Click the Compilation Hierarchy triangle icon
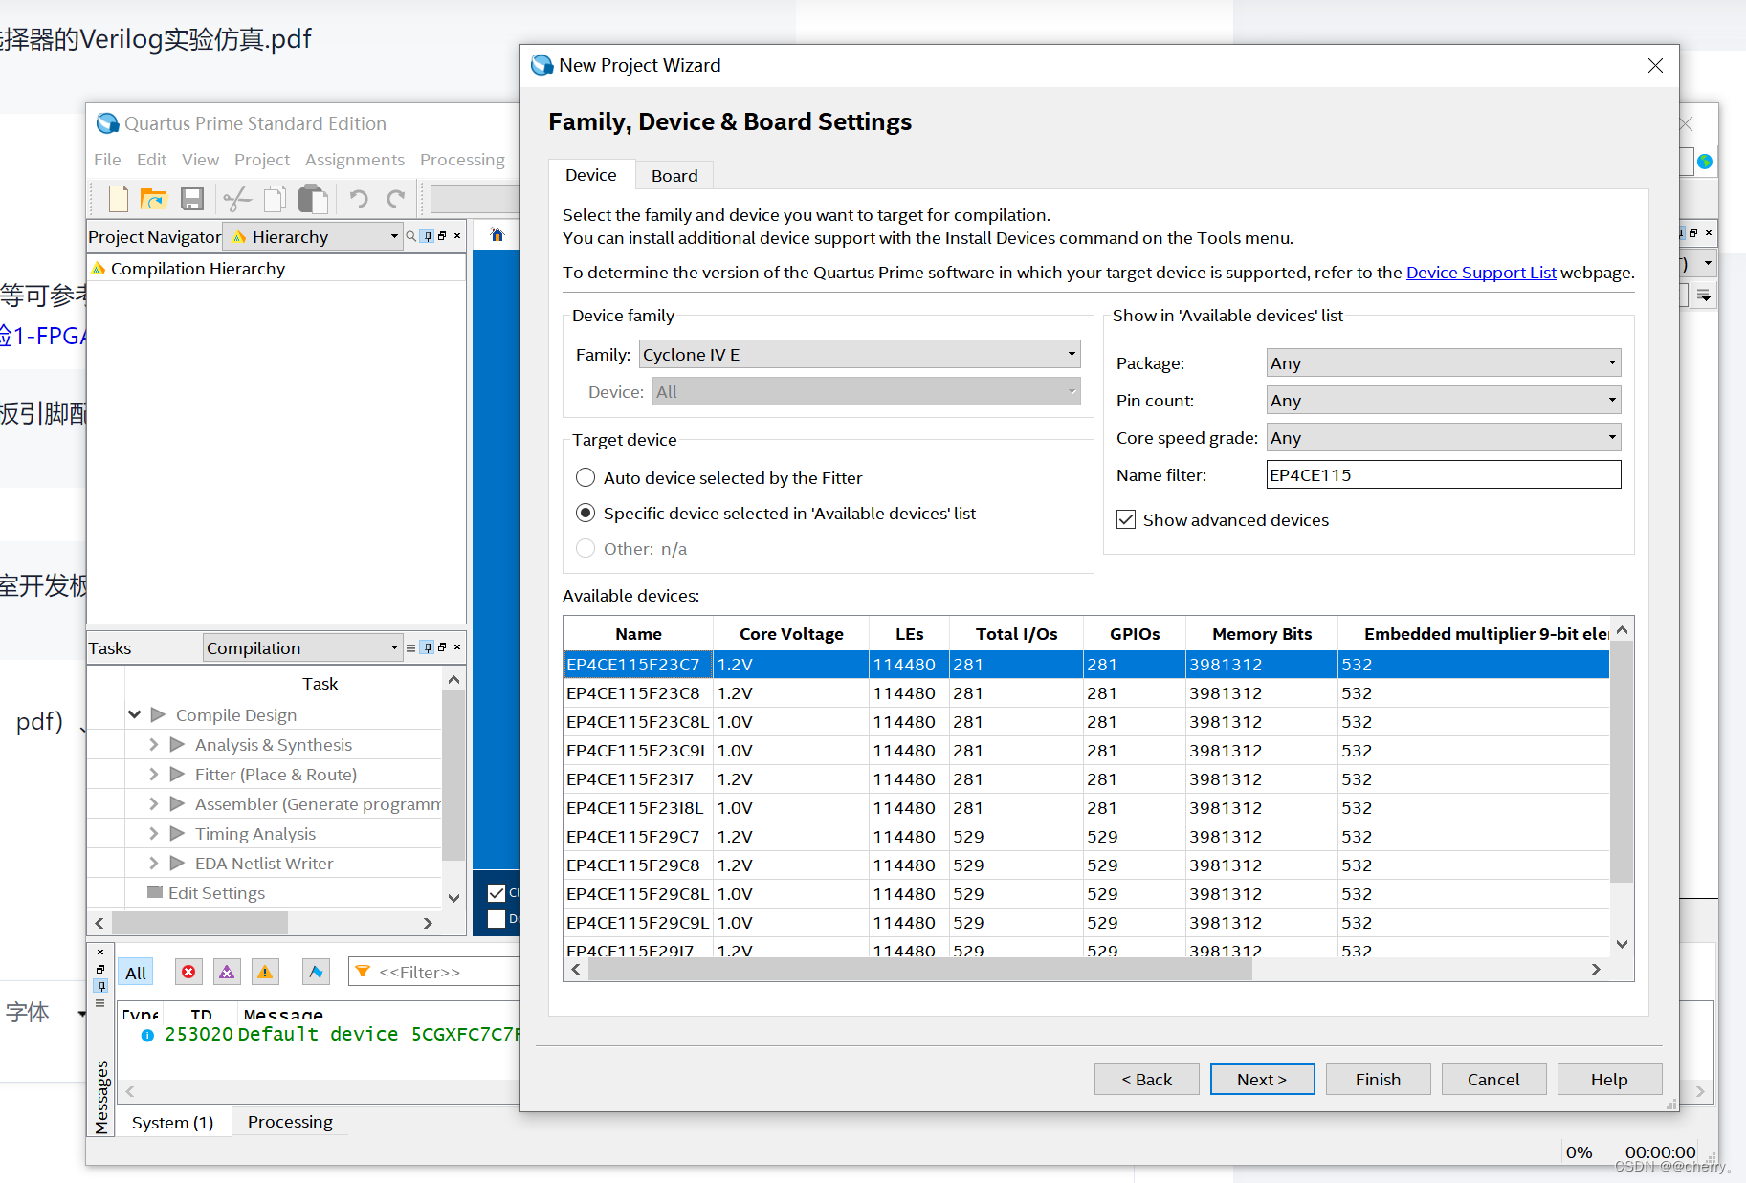 click(x=98, y=269)
